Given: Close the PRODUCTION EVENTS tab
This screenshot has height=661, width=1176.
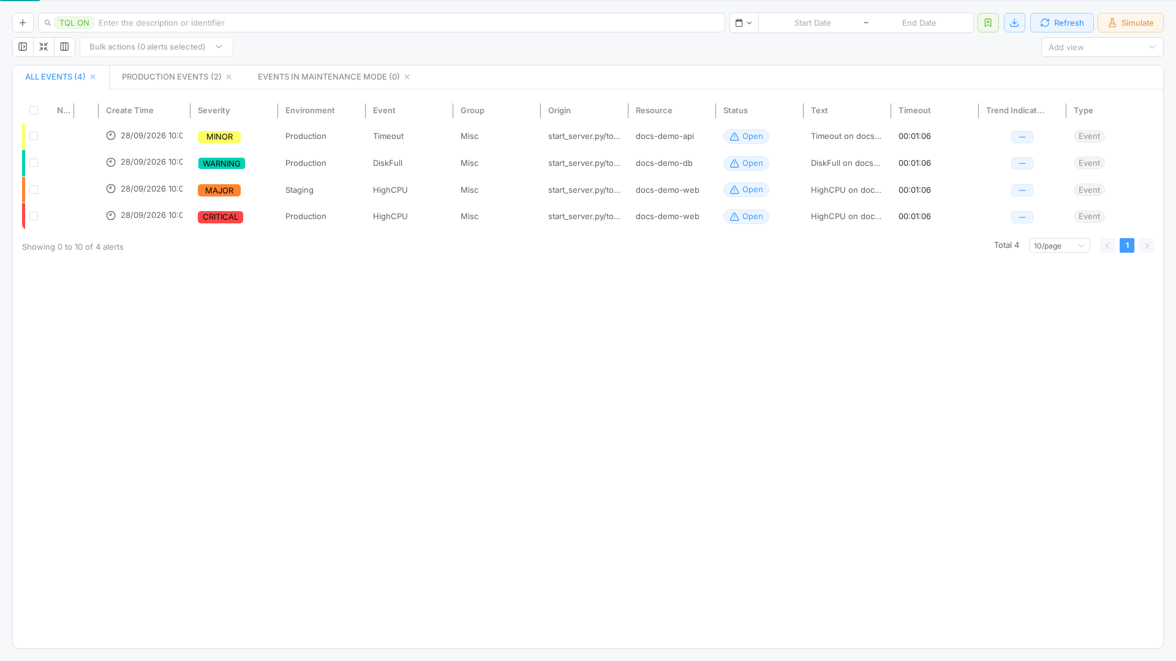Looking at the screenshot, I should point(229,77).
